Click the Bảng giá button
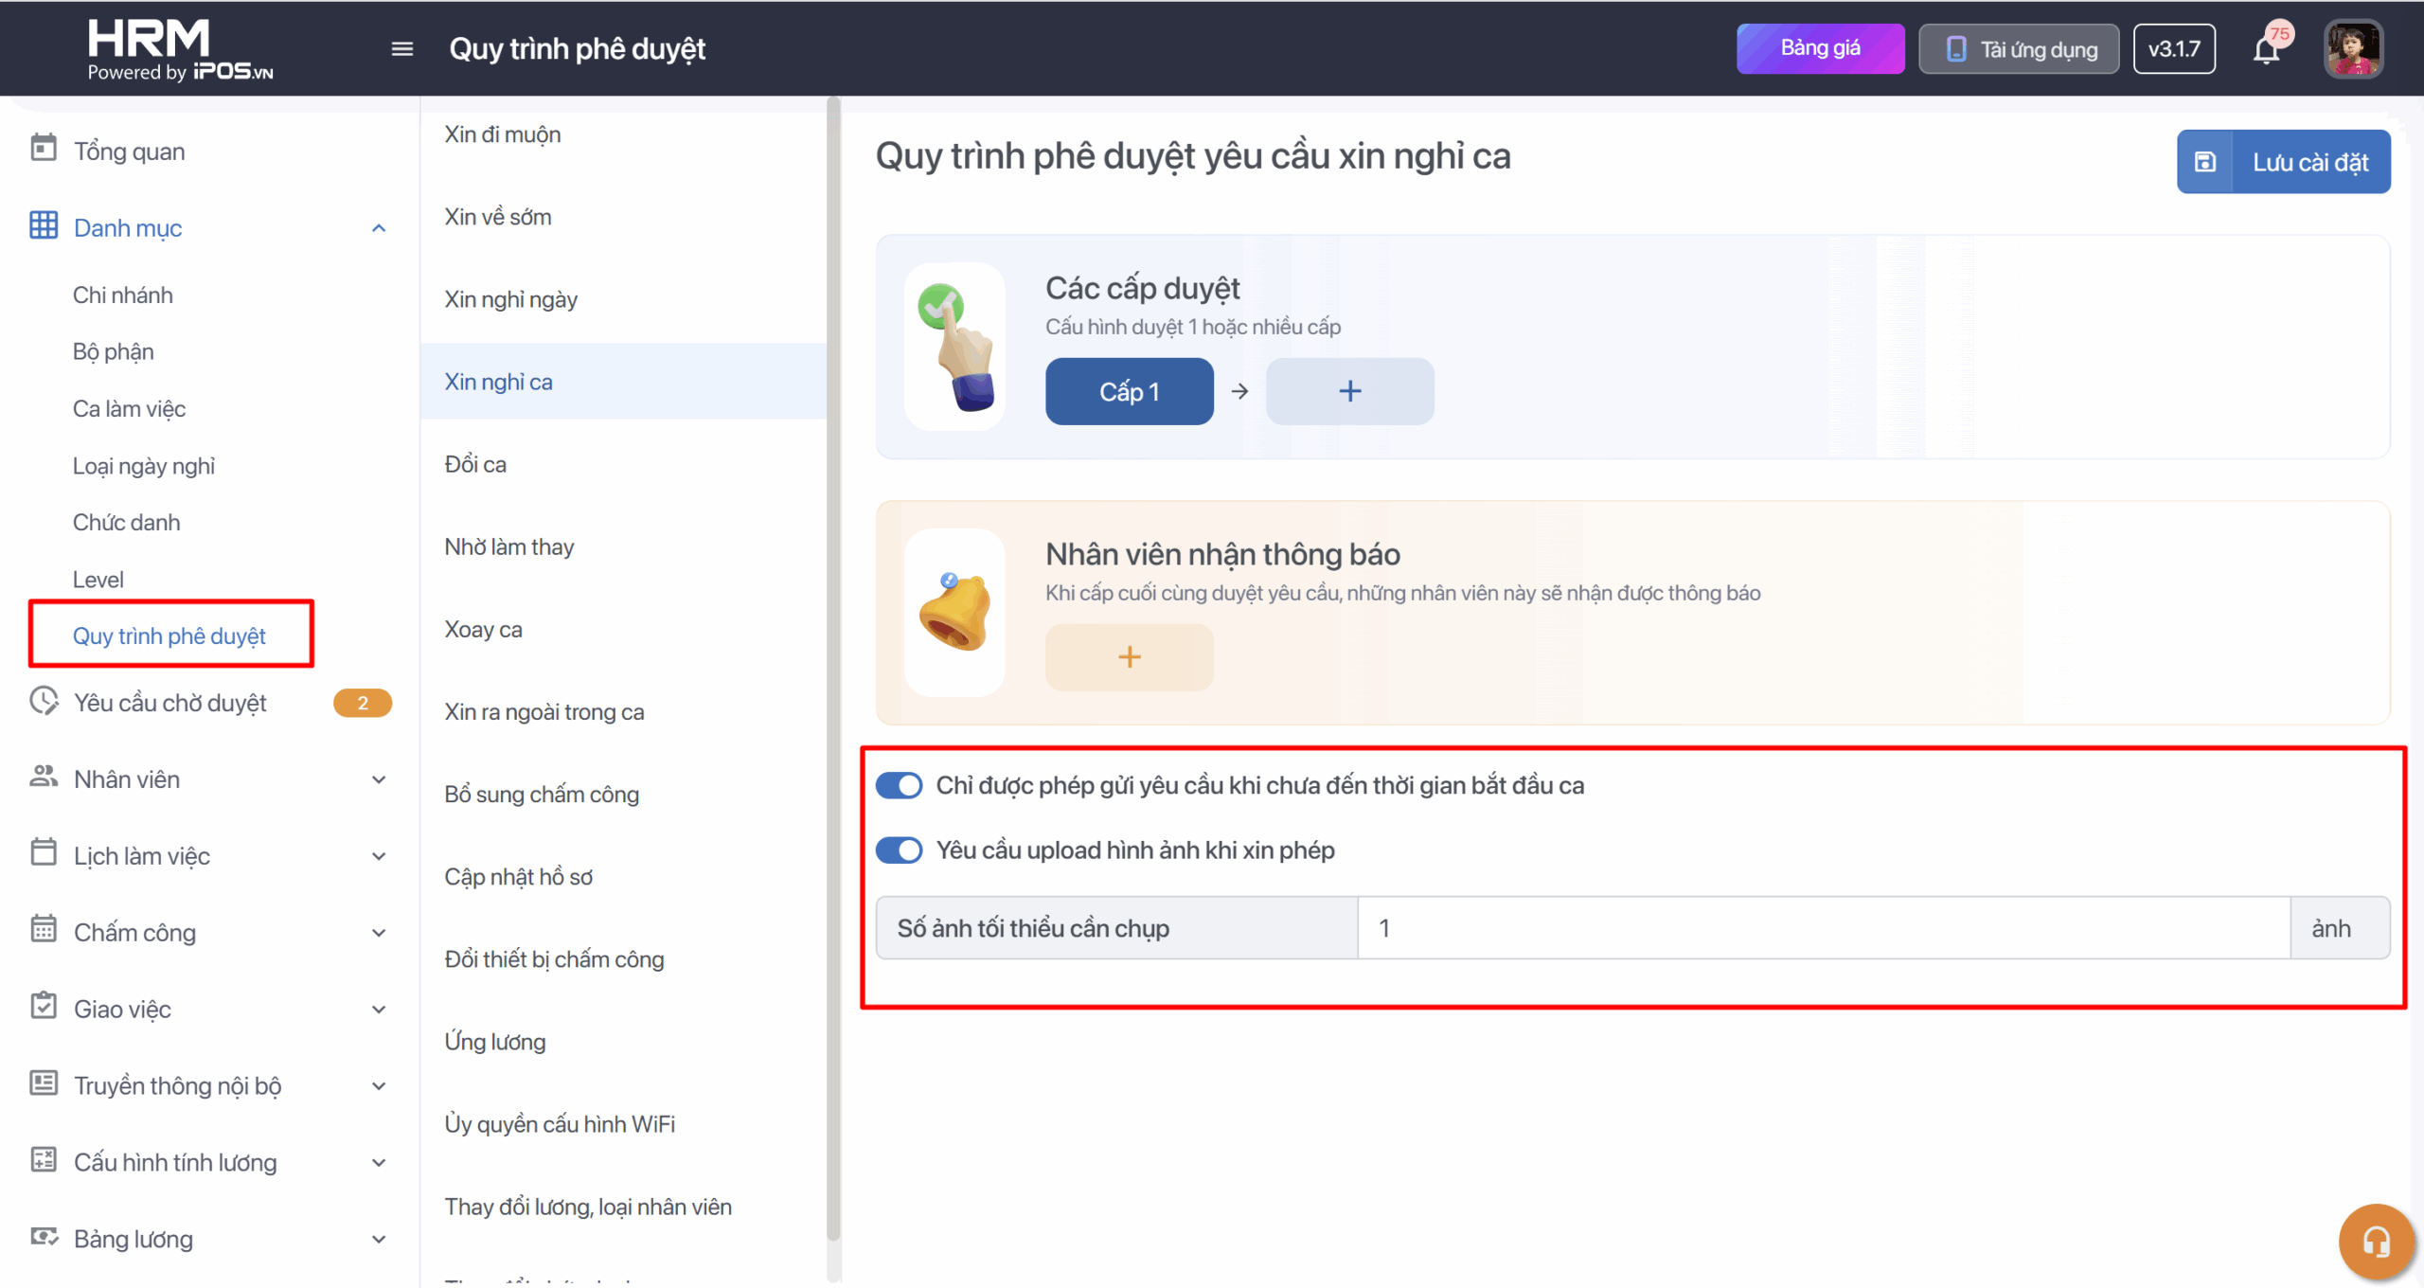The image size is (2424, 1288). click(1819, 49)
